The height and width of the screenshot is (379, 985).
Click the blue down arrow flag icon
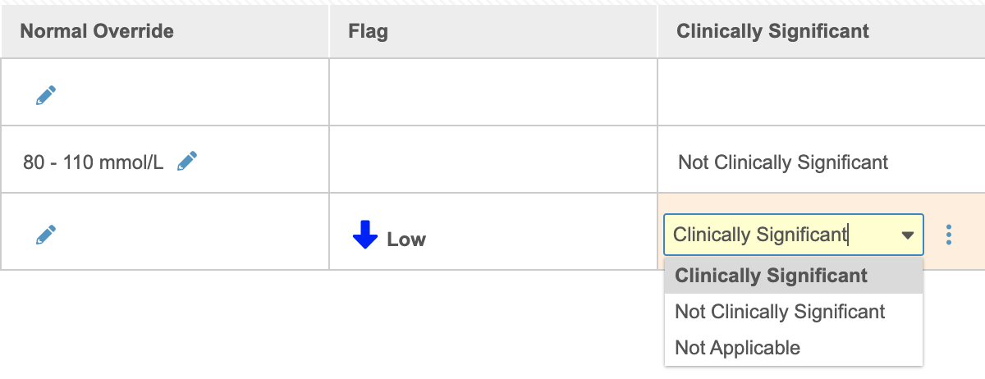pos(364,235)
